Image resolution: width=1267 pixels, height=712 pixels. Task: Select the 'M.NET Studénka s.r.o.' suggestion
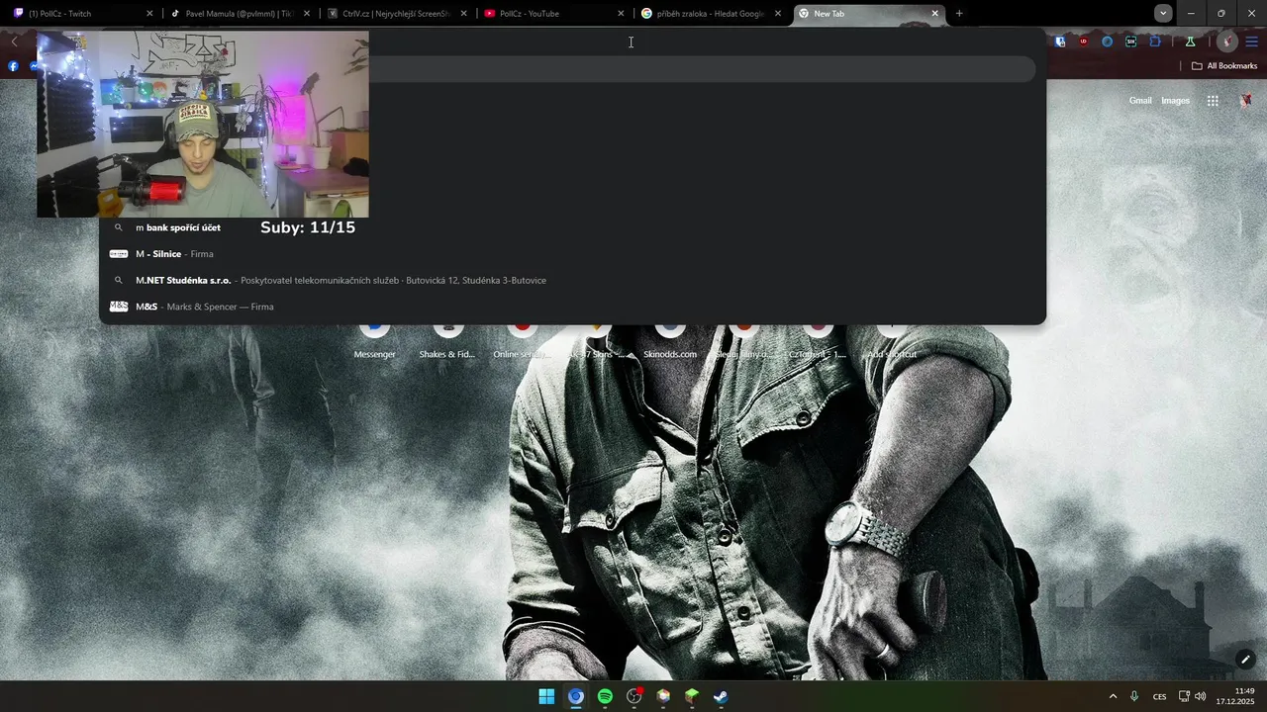click(572, 280)
